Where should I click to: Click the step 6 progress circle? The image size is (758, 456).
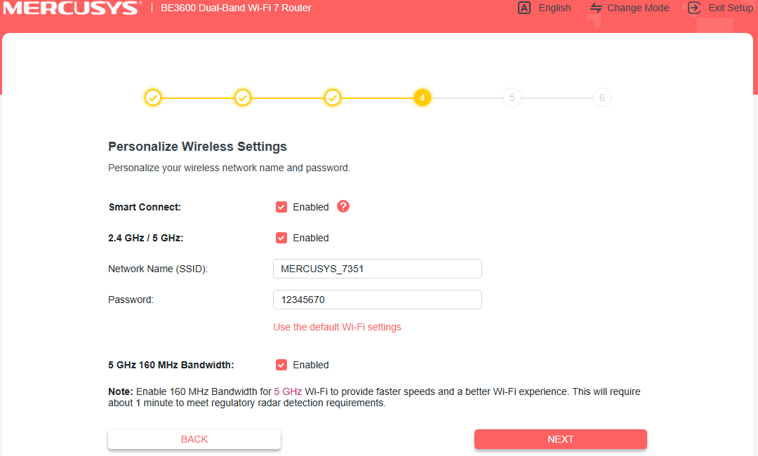(601, 98)
